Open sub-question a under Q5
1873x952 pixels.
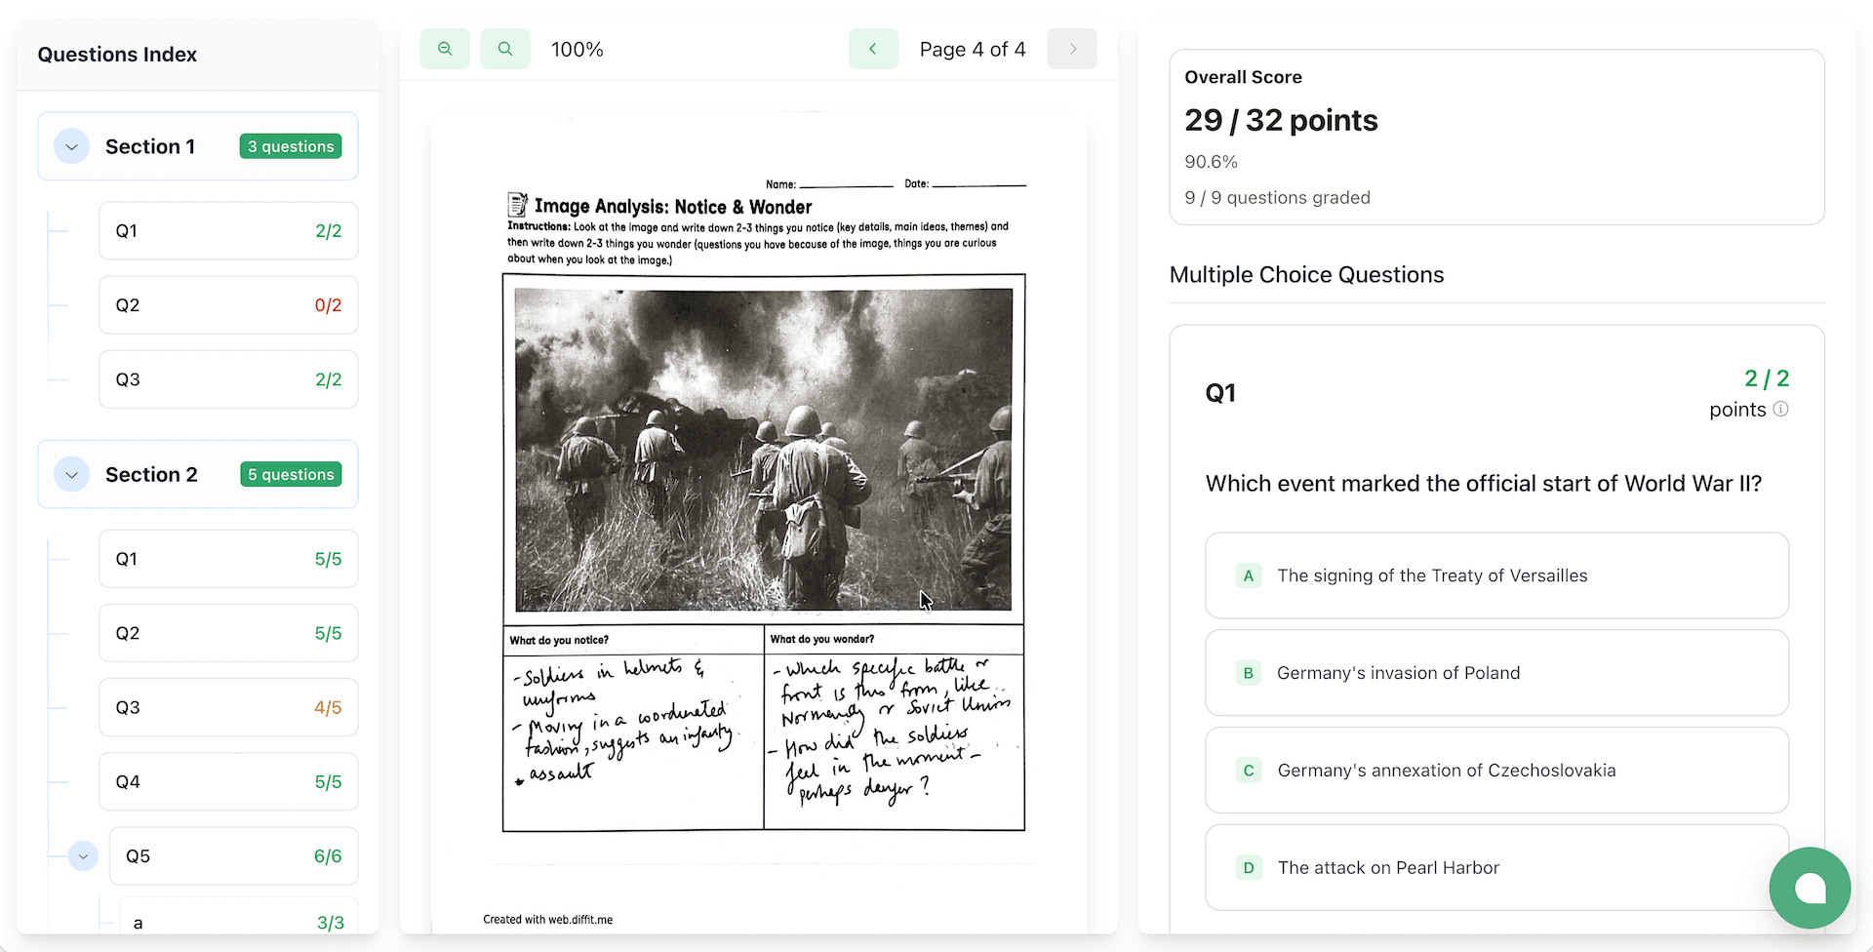pos(237,921)
